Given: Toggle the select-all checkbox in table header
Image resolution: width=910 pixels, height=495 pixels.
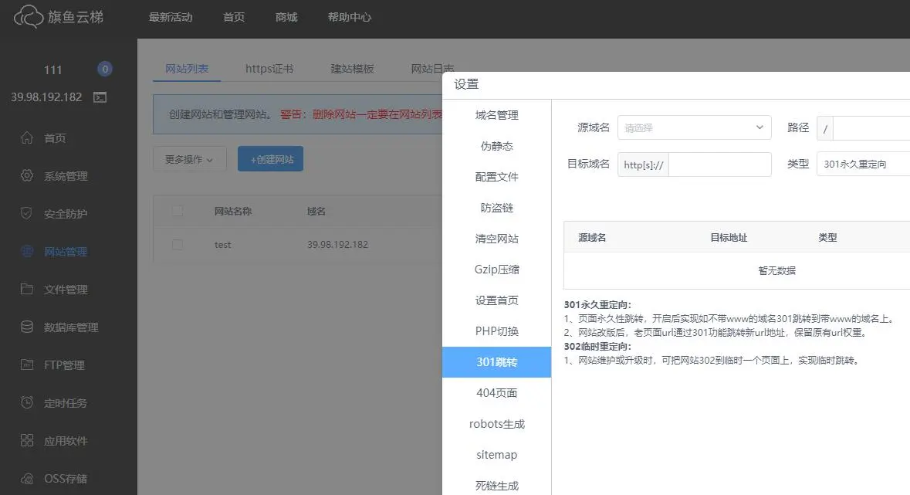Looking at the screenshot, I should point(178,211).
